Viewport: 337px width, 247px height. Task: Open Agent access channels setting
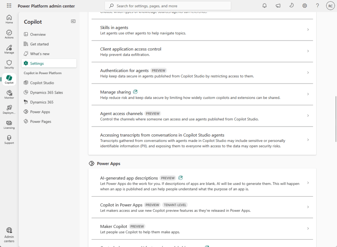tap(202, 116)
